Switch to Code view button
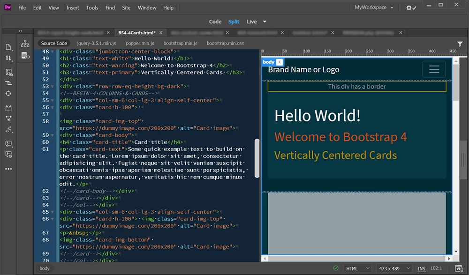 tap(215, 22)
